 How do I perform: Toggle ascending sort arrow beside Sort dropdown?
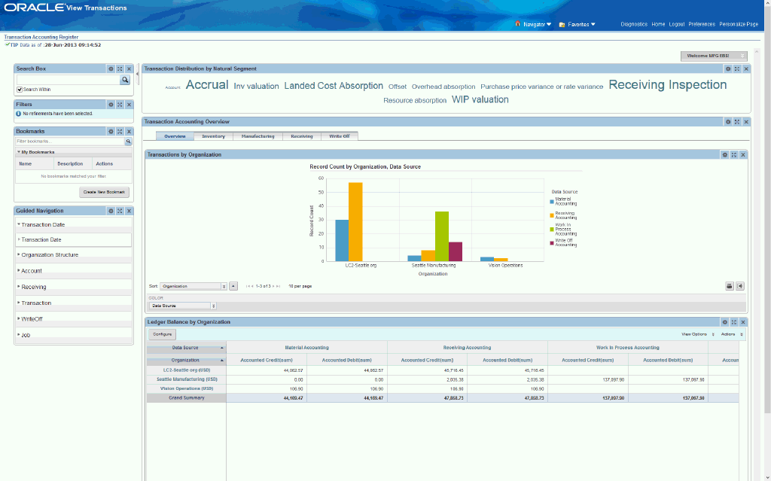click(x=233, y=286)
